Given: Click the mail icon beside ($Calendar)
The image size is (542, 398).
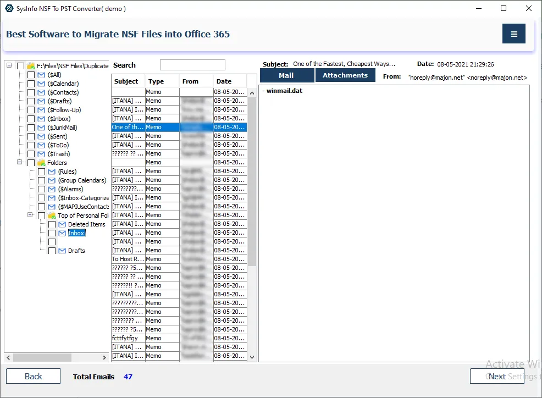Looking at the screenshot, I should coord(41,84).
